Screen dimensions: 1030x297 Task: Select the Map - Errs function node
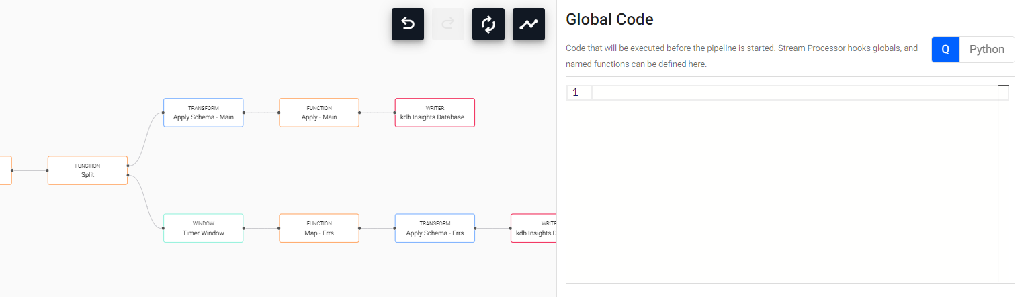pos(319,228)
